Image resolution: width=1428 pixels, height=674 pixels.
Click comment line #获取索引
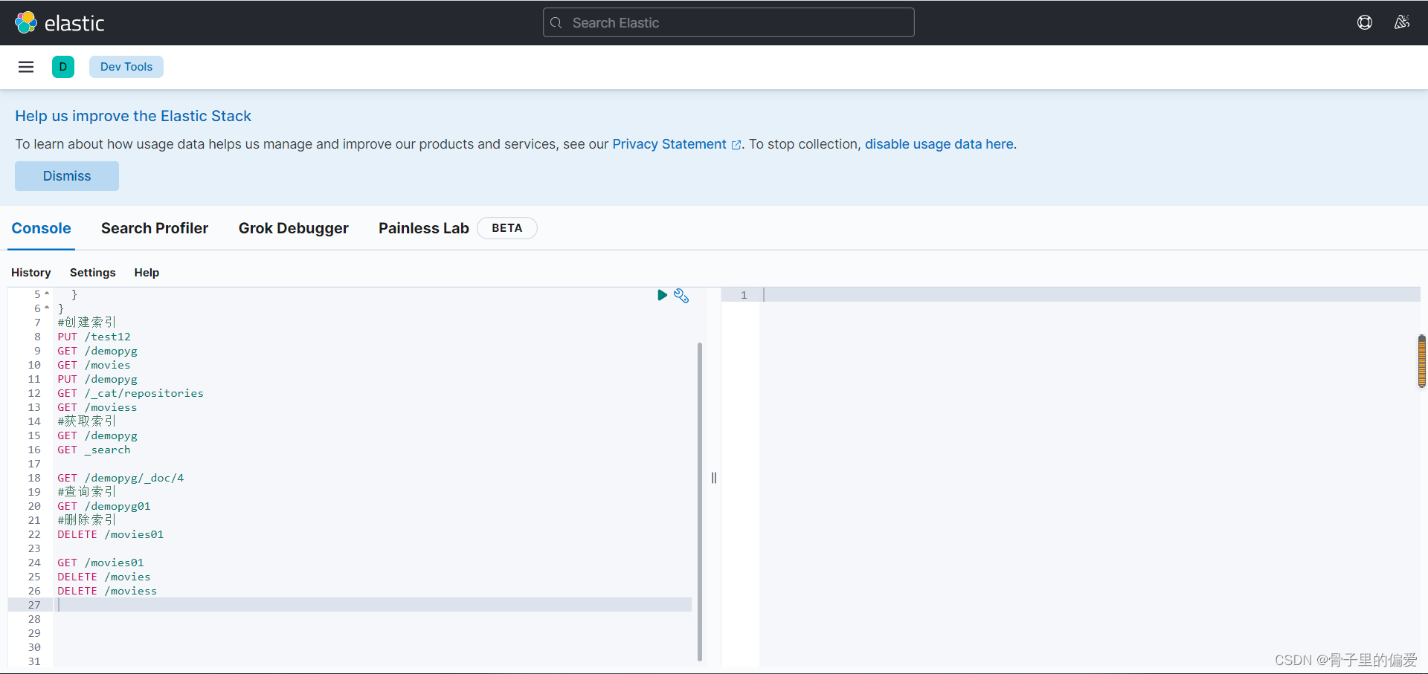pyautogui.click(x=87, y=421)
